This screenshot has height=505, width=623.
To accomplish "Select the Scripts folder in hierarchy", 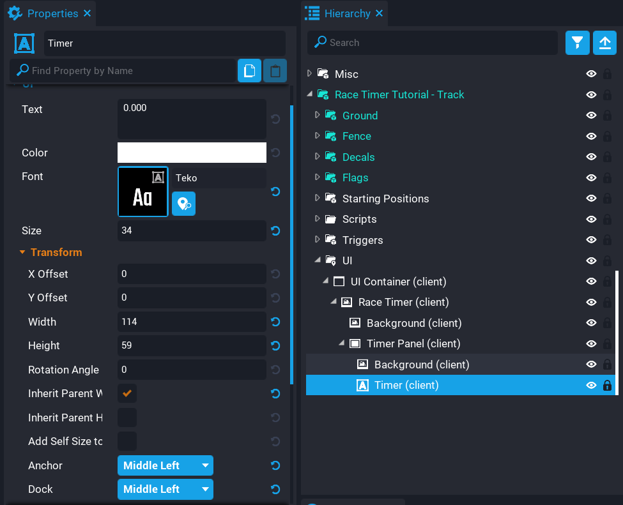I will [x=359, y=219].
